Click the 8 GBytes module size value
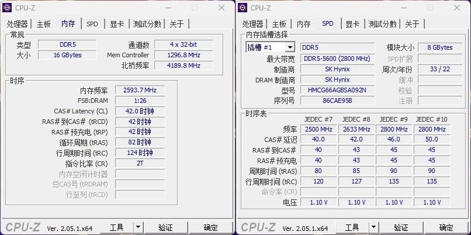 tap(440, 47)
